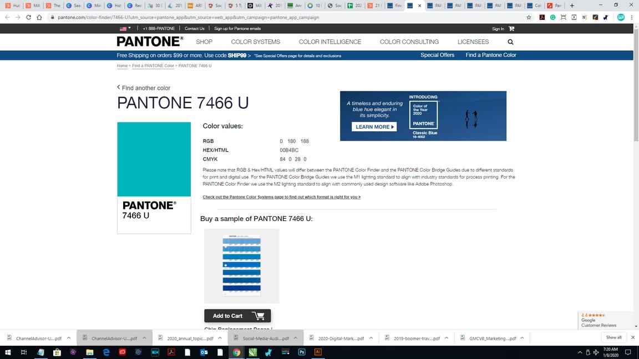Open Photoshop from the taskbar
Viewport: 639px width, 359px height.
(x=302, y=352)
